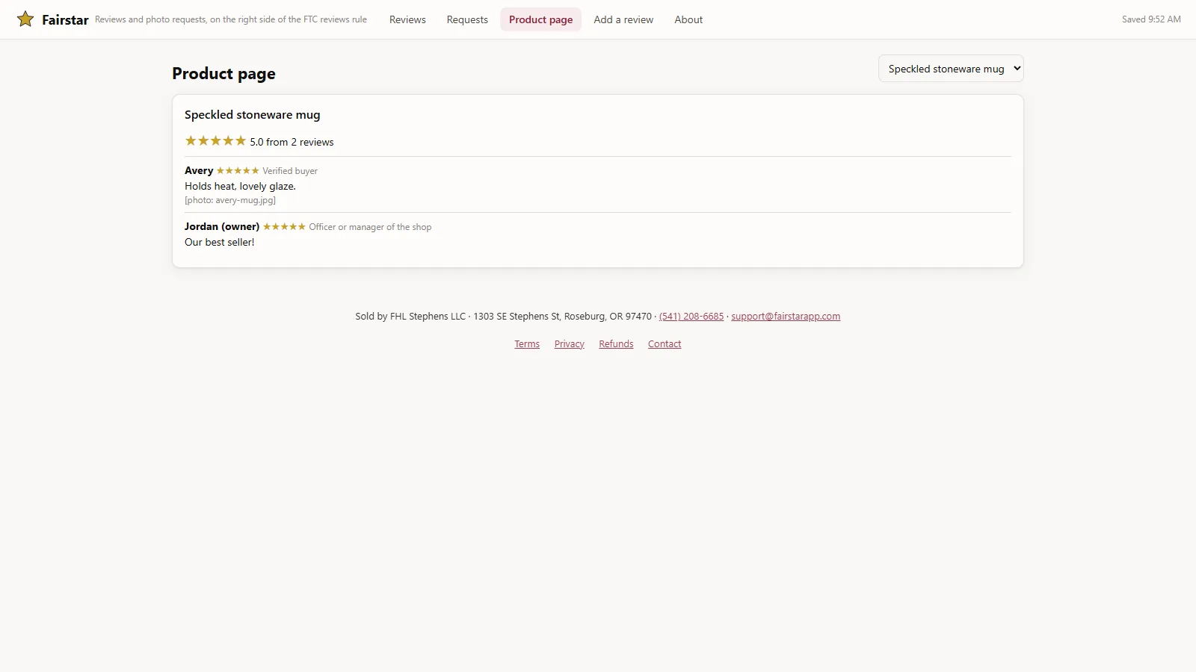Click the overall five-star rating stars

coord(215,141)
